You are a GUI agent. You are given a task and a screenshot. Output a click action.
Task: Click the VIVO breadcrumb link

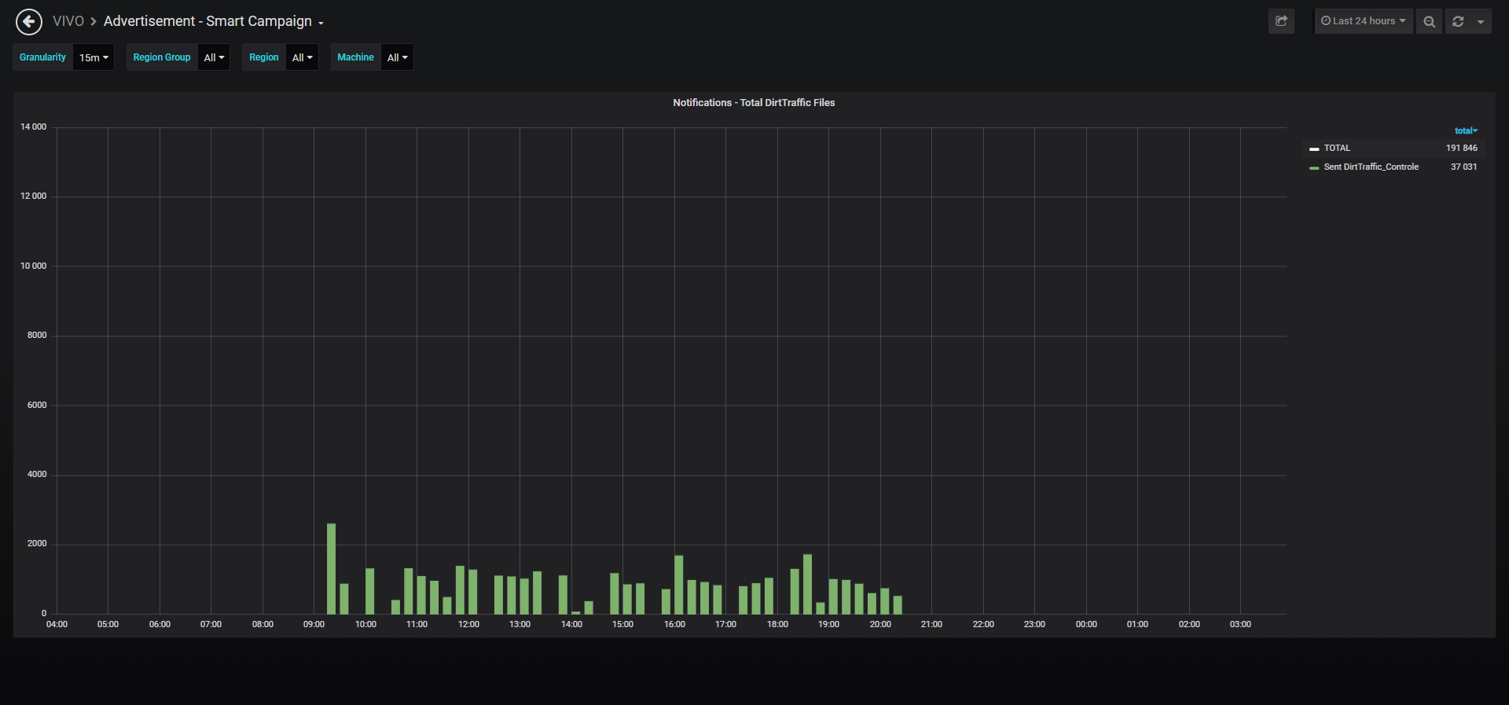click(68, 21)
